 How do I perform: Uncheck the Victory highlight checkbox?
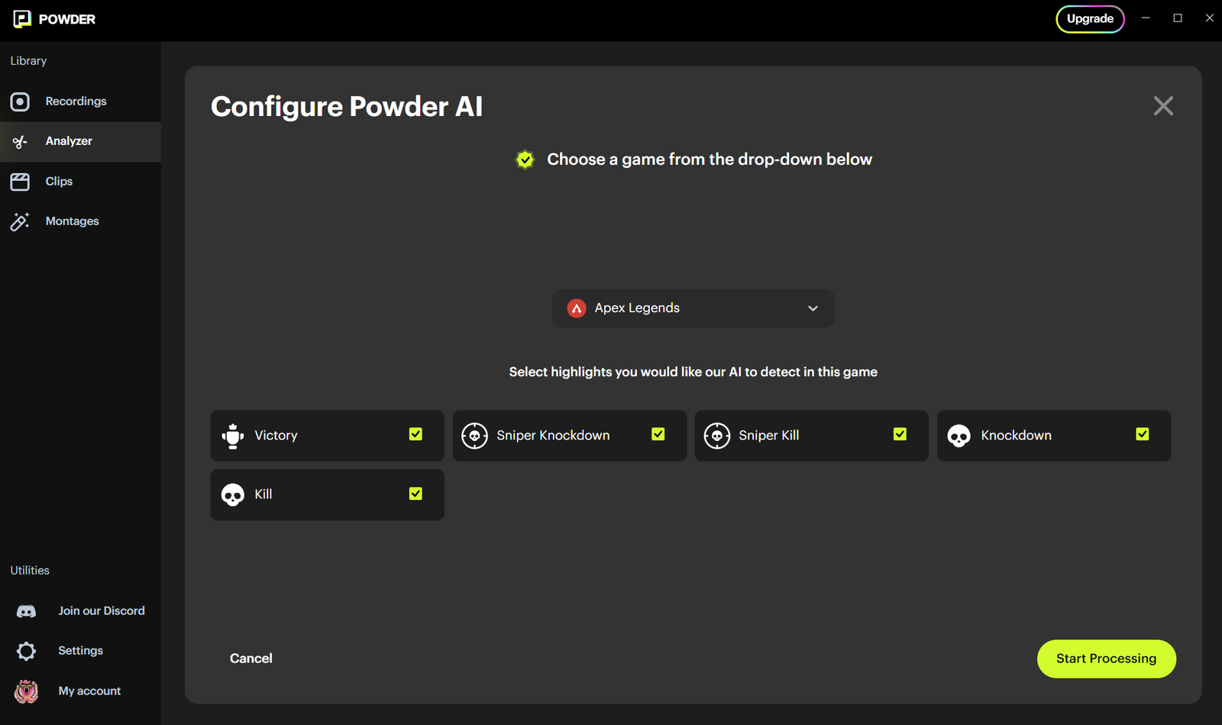tap(415, 434)
